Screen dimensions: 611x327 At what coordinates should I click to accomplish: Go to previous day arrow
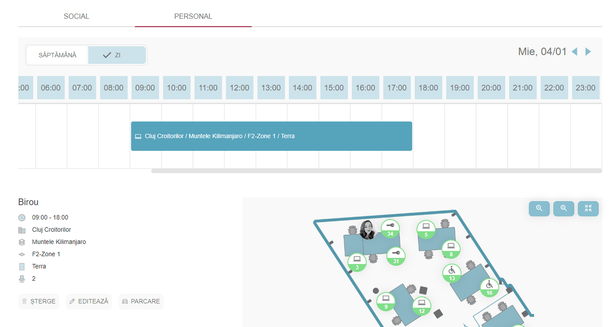(574, 51)
